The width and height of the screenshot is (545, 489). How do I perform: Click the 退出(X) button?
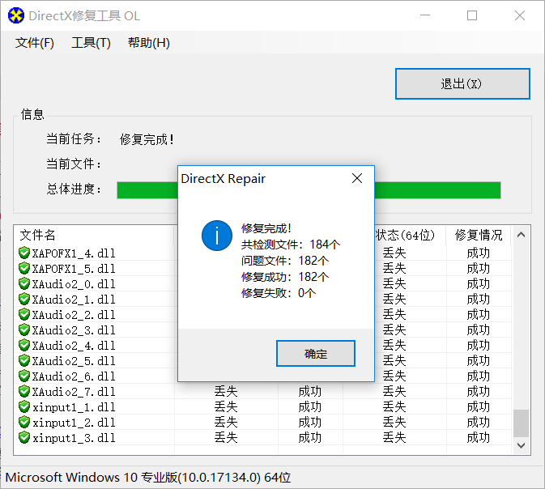point(462,83)
